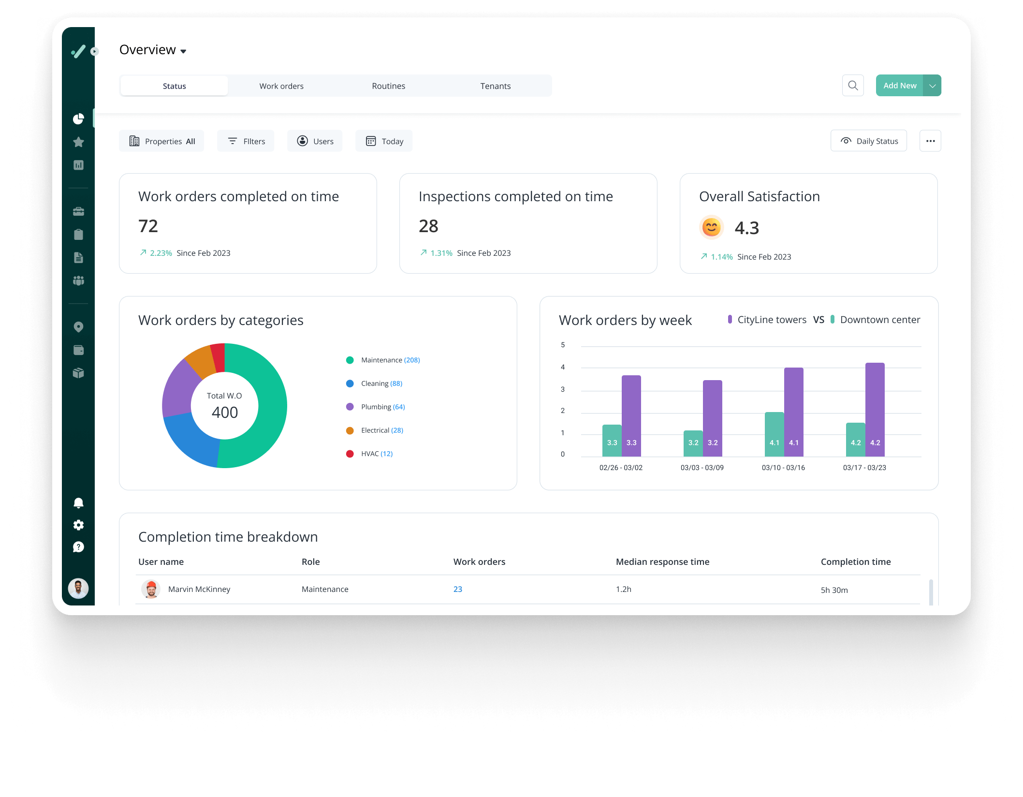Viewport: 1023px width, 797px height.
Task: Open the pie chart dashboard sidebar icon
Action: pyautogui.click(x=78, y=119)
